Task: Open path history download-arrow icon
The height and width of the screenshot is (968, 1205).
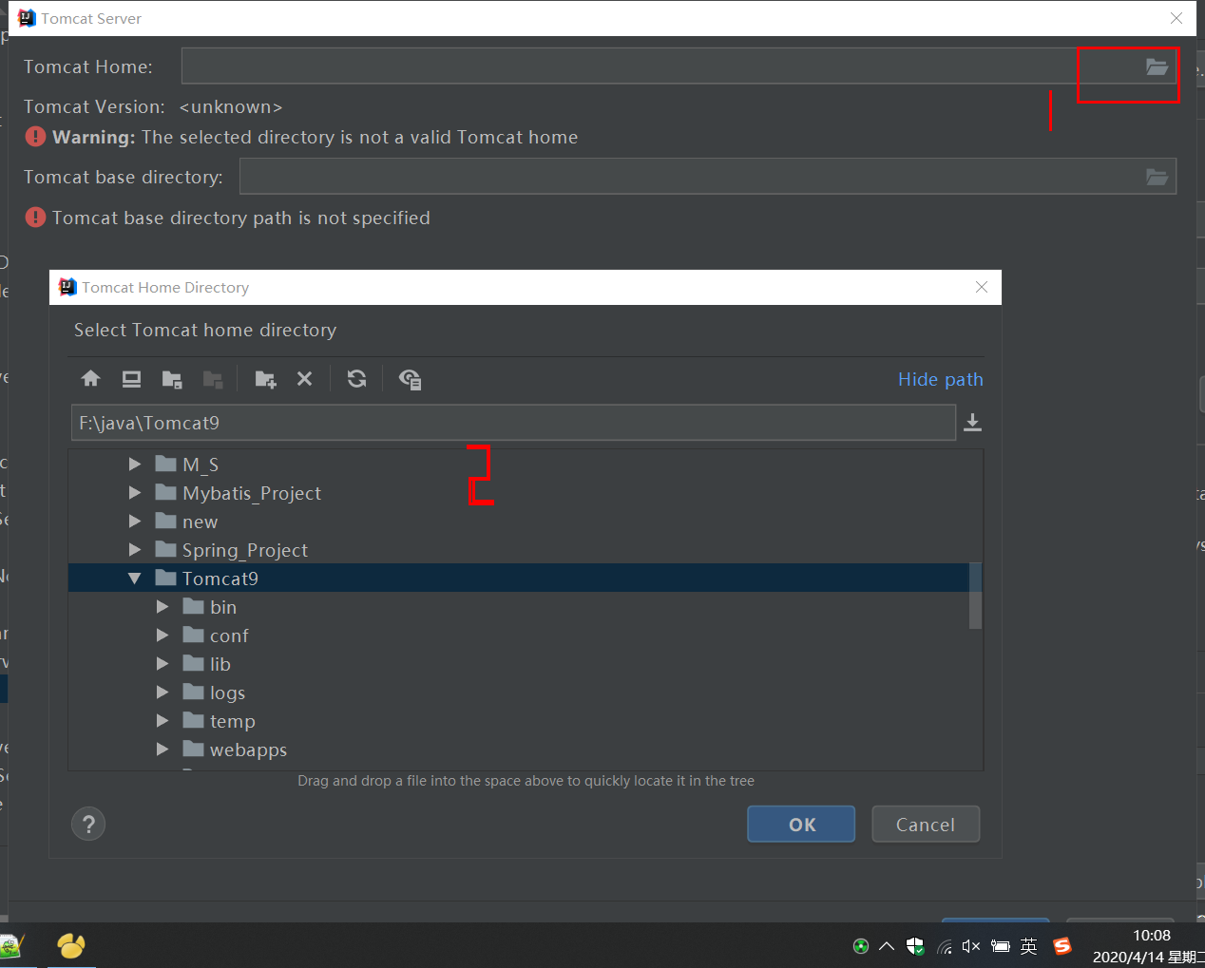Action: coord(972,422)
